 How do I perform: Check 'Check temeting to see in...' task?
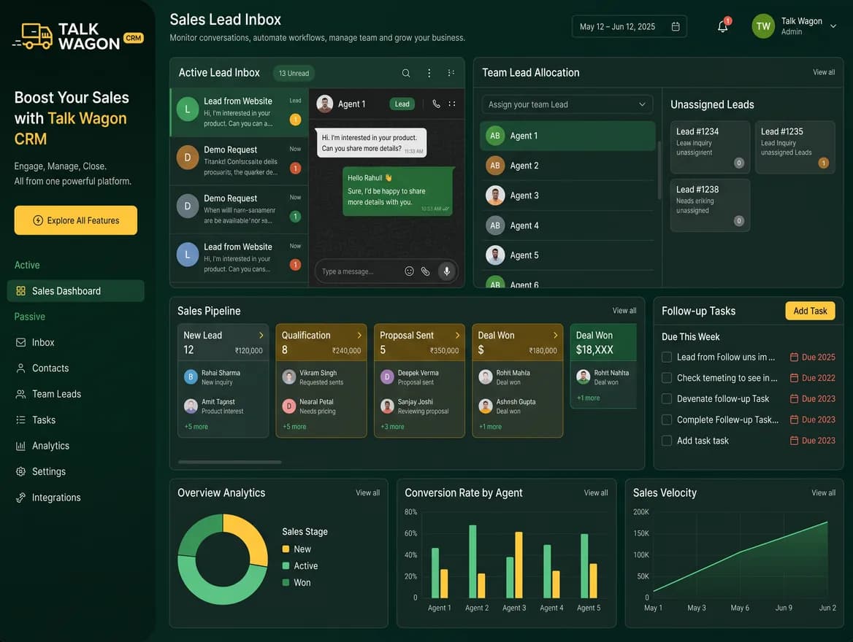click(666, 378)
